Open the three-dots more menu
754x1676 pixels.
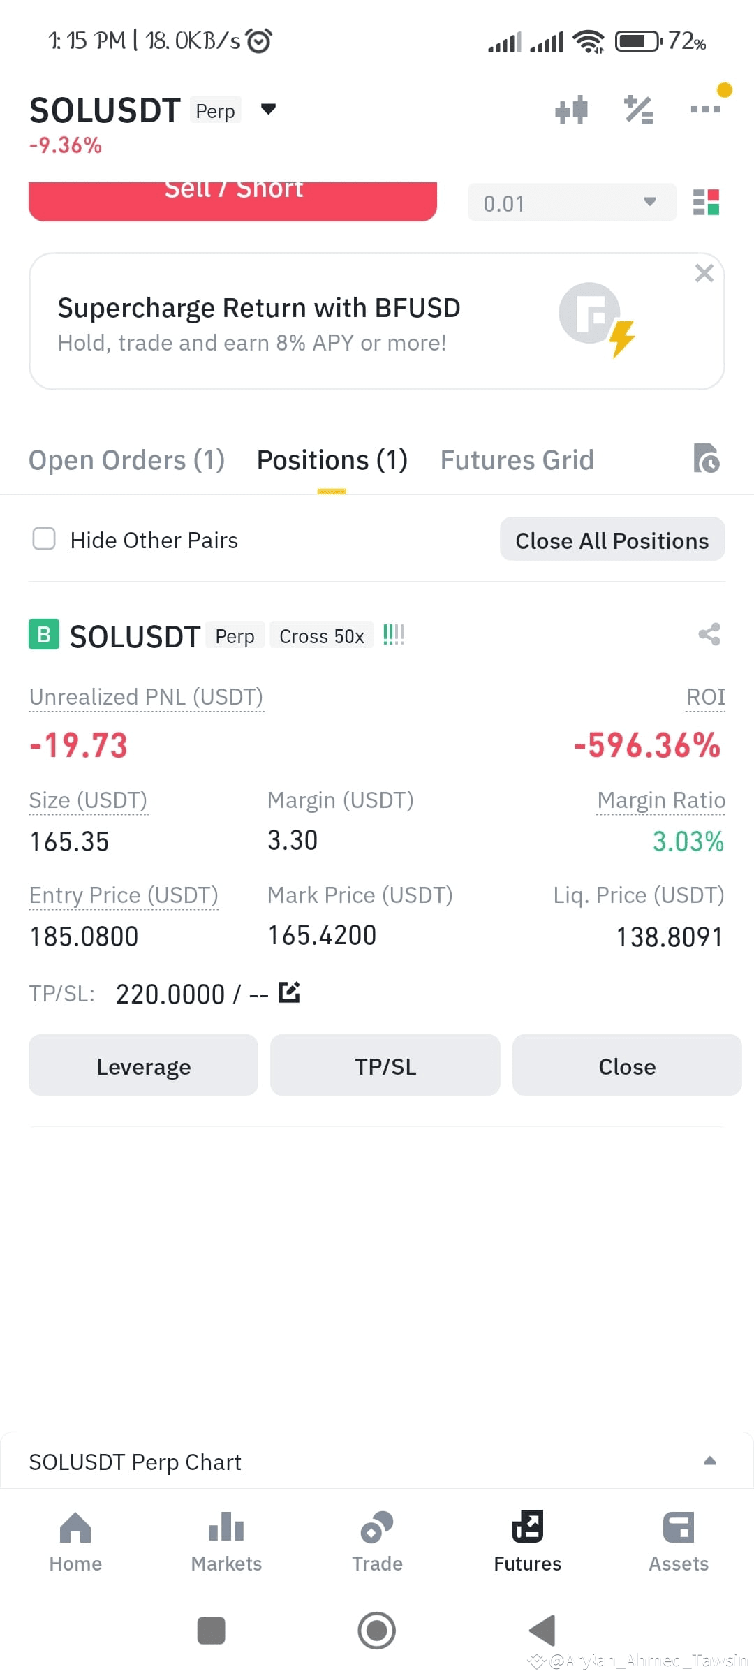click(x=705, y=109)
